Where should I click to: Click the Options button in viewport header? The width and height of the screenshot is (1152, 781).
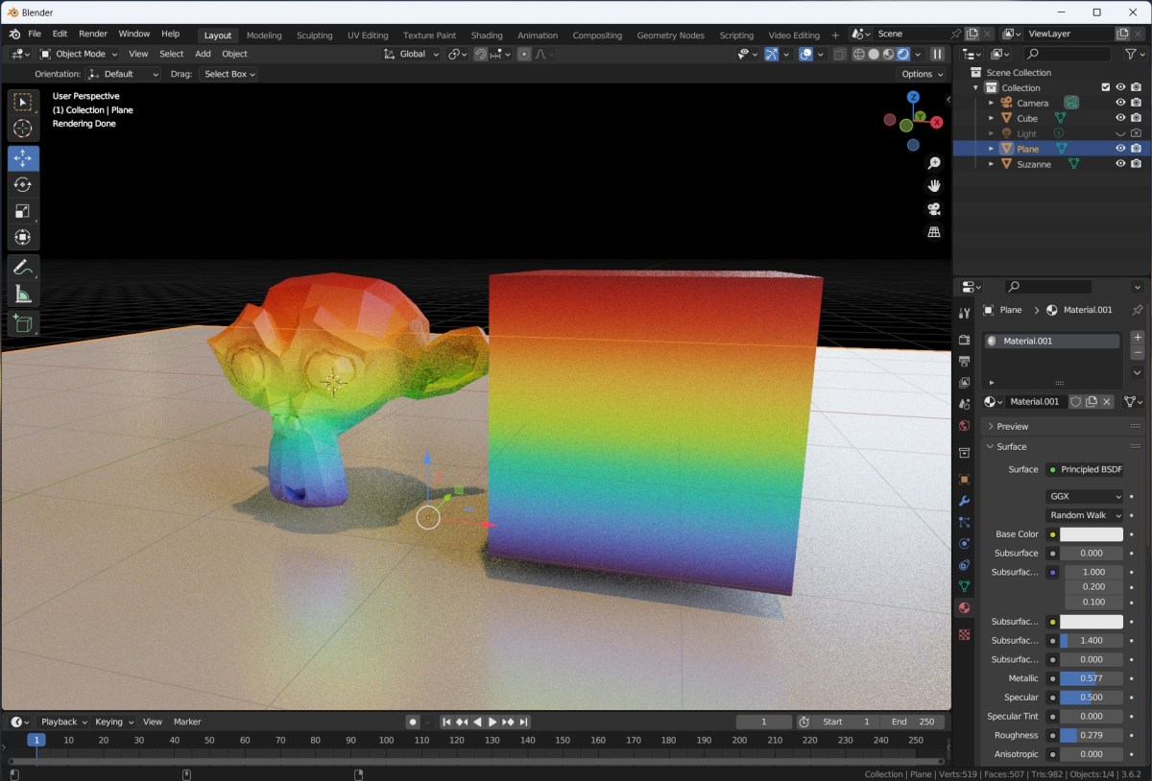921,74
